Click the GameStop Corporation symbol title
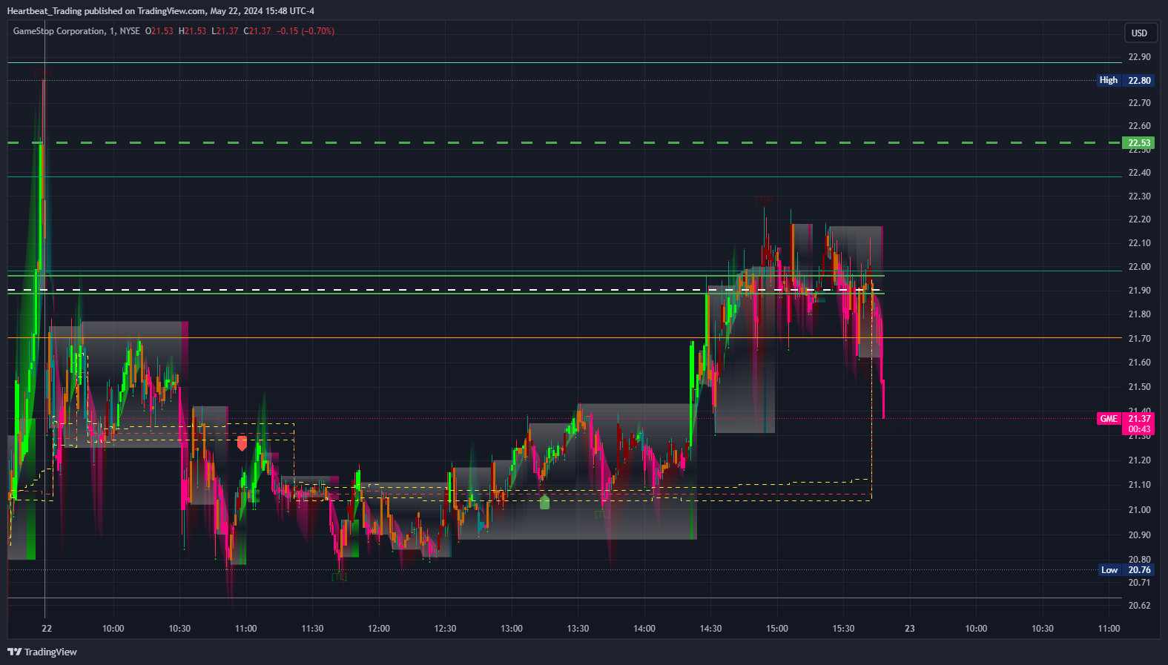Screen dimensions: 1168x665 pos(59,31)
